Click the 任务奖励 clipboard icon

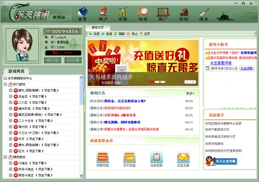click(156, 157)
